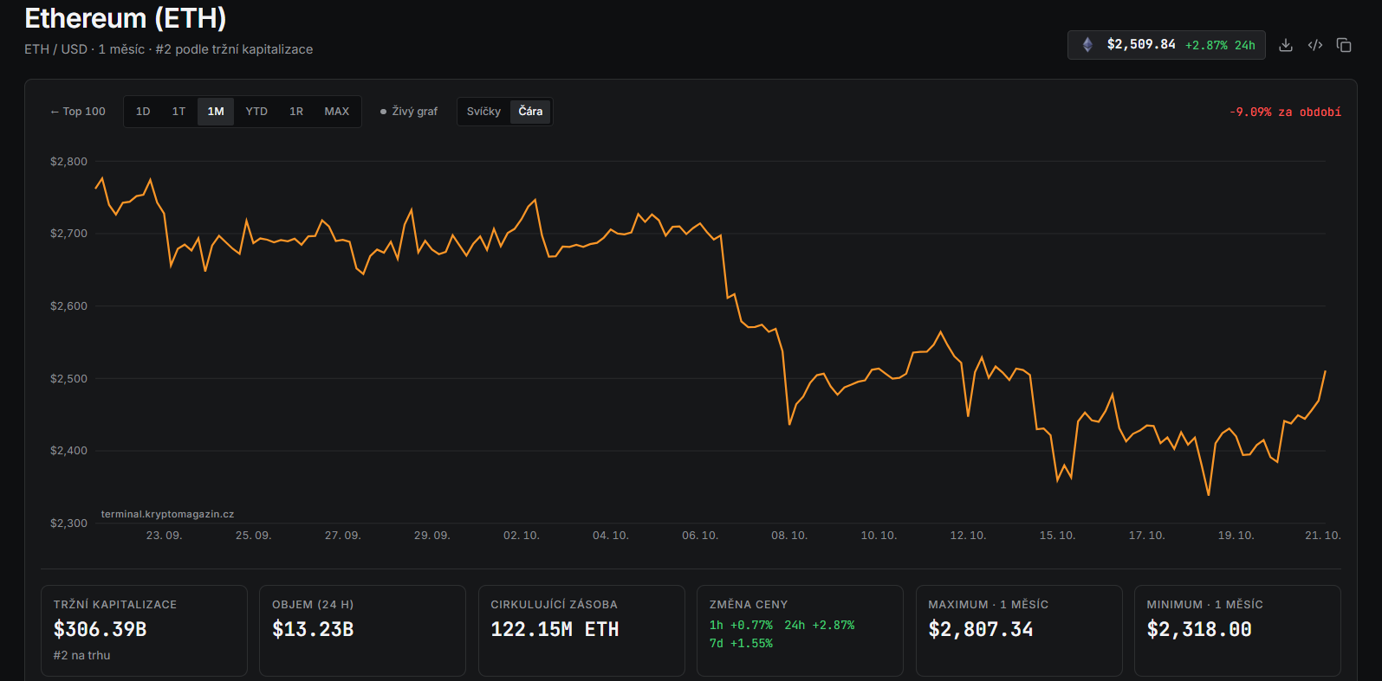This screenshot has width=1382, height=681.
Task: Select the 1T time range
Action: (178, 112)
